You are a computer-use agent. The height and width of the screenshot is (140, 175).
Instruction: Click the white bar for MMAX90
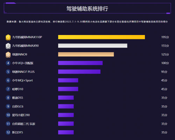[x=93, y=45]
